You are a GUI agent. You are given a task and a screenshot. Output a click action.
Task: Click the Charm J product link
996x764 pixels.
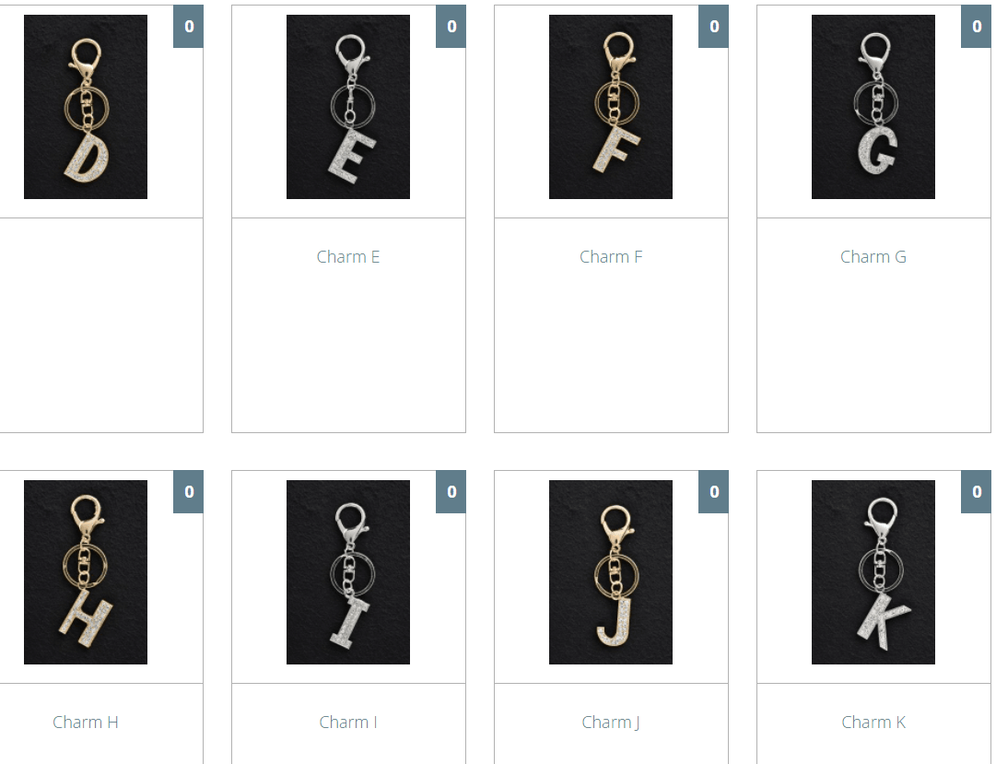click(x=611, y=722)
